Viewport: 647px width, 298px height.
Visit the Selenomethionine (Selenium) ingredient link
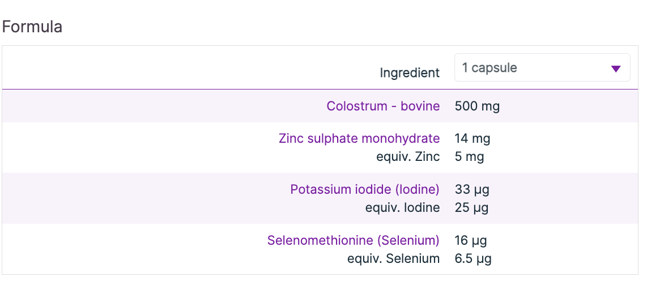[353, 240]
